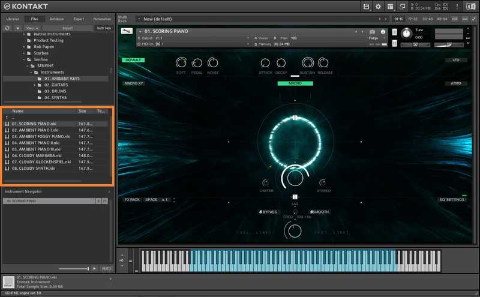Click the FX RACK button
Image resolution: width=480 pixels, height=297 pixels.
[x=132, y=199]
